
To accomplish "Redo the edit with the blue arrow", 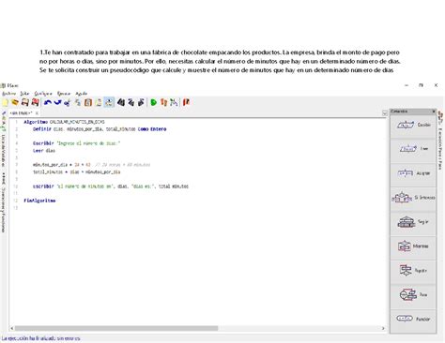I will coord(57,102).
